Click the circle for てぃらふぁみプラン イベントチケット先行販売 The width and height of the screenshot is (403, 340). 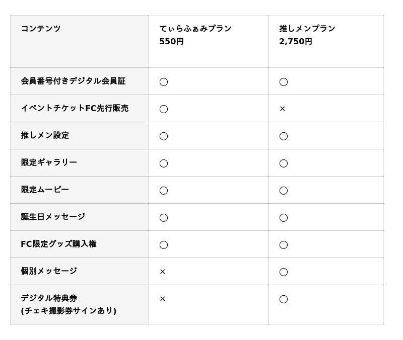click(164, 109)
